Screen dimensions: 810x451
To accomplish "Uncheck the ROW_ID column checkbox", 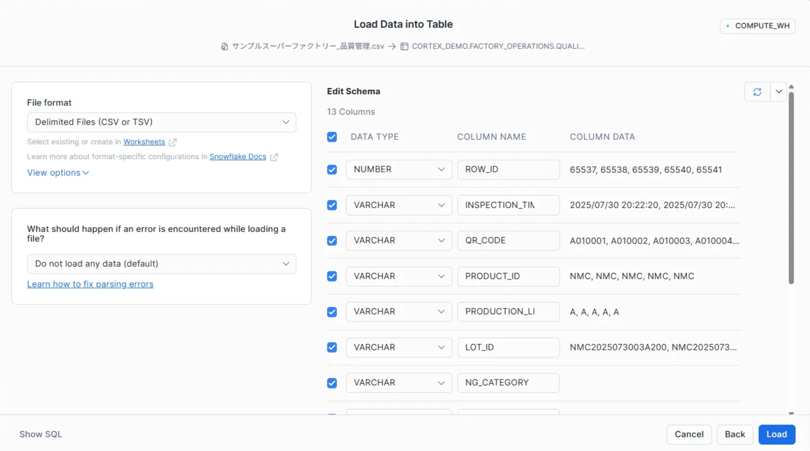I will coord(332,169).
